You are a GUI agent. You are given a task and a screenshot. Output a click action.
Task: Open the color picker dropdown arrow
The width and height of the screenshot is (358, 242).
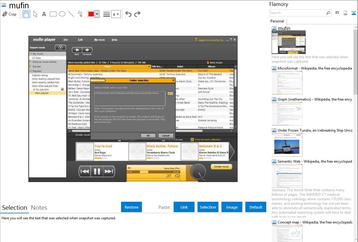click(x=97, y=14)
